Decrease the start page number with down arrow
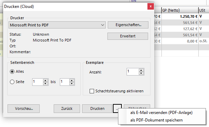This screenshot has height=127, width=209. pos(45,83)
